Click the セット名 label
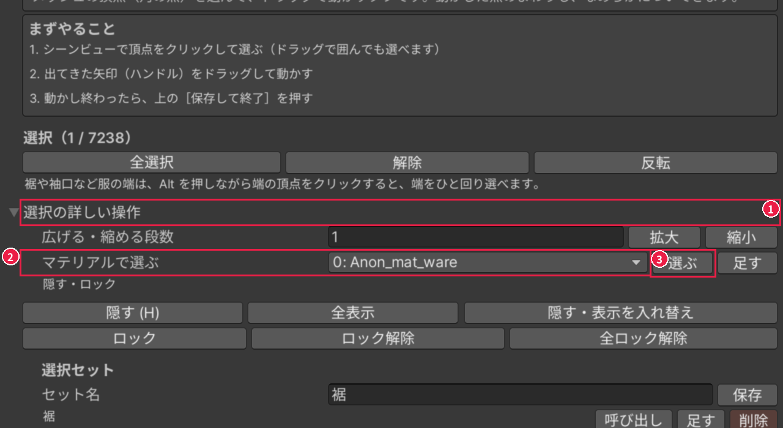 (x=71, y=394)
